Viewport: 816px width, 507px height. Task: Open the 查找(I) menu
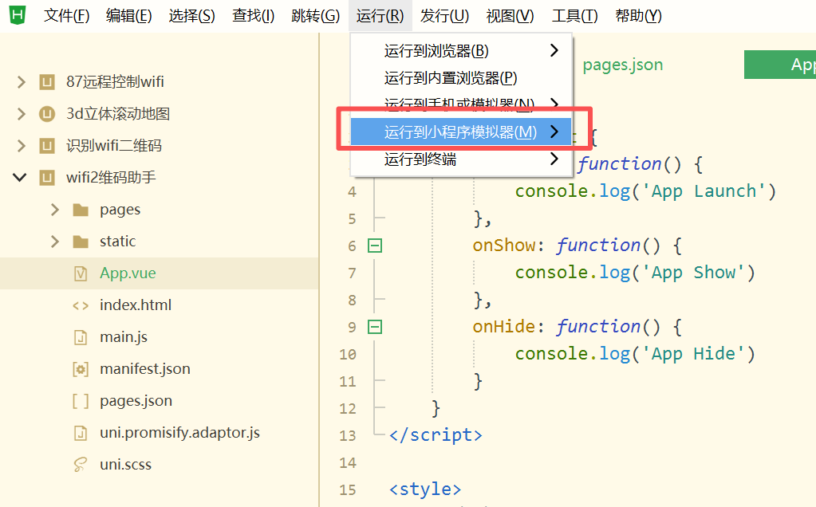point(253,16)
